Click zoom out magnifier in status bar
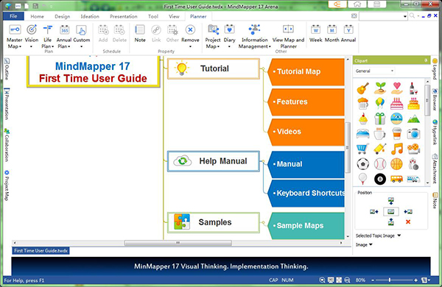Screen dimensions: 442x287 347,280
